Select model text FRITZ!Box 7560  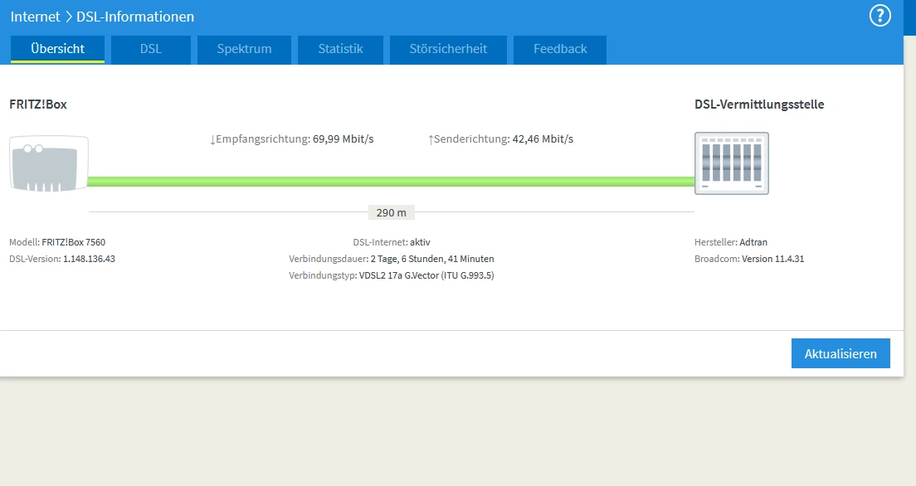pyautogui.click(x=74, y=242)
